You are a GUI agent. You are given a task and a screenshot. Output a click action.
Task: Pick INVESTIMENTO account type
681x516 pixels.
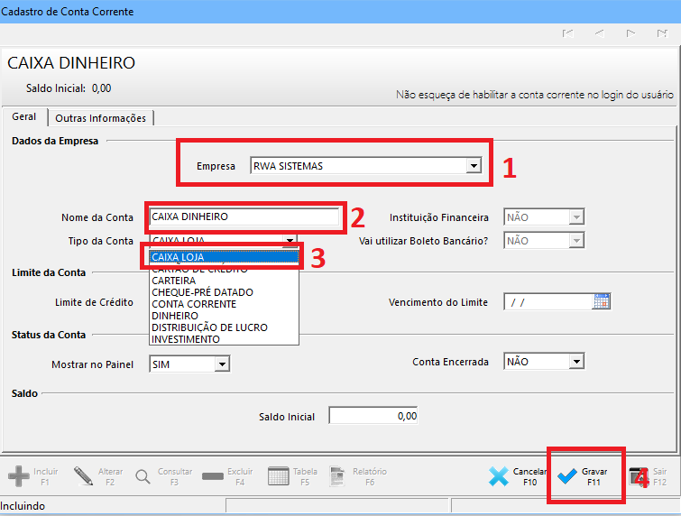[224, 339]
